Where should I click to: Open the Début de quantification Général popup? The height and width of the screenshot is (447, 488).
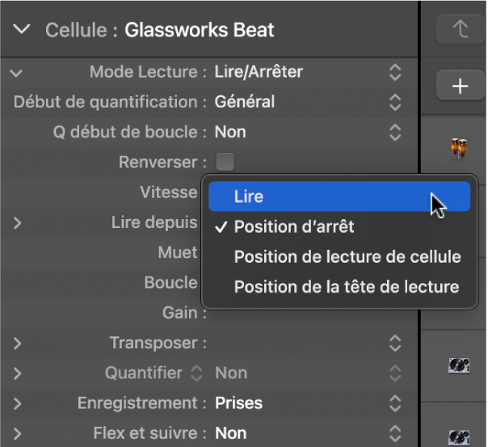[308, 102]
